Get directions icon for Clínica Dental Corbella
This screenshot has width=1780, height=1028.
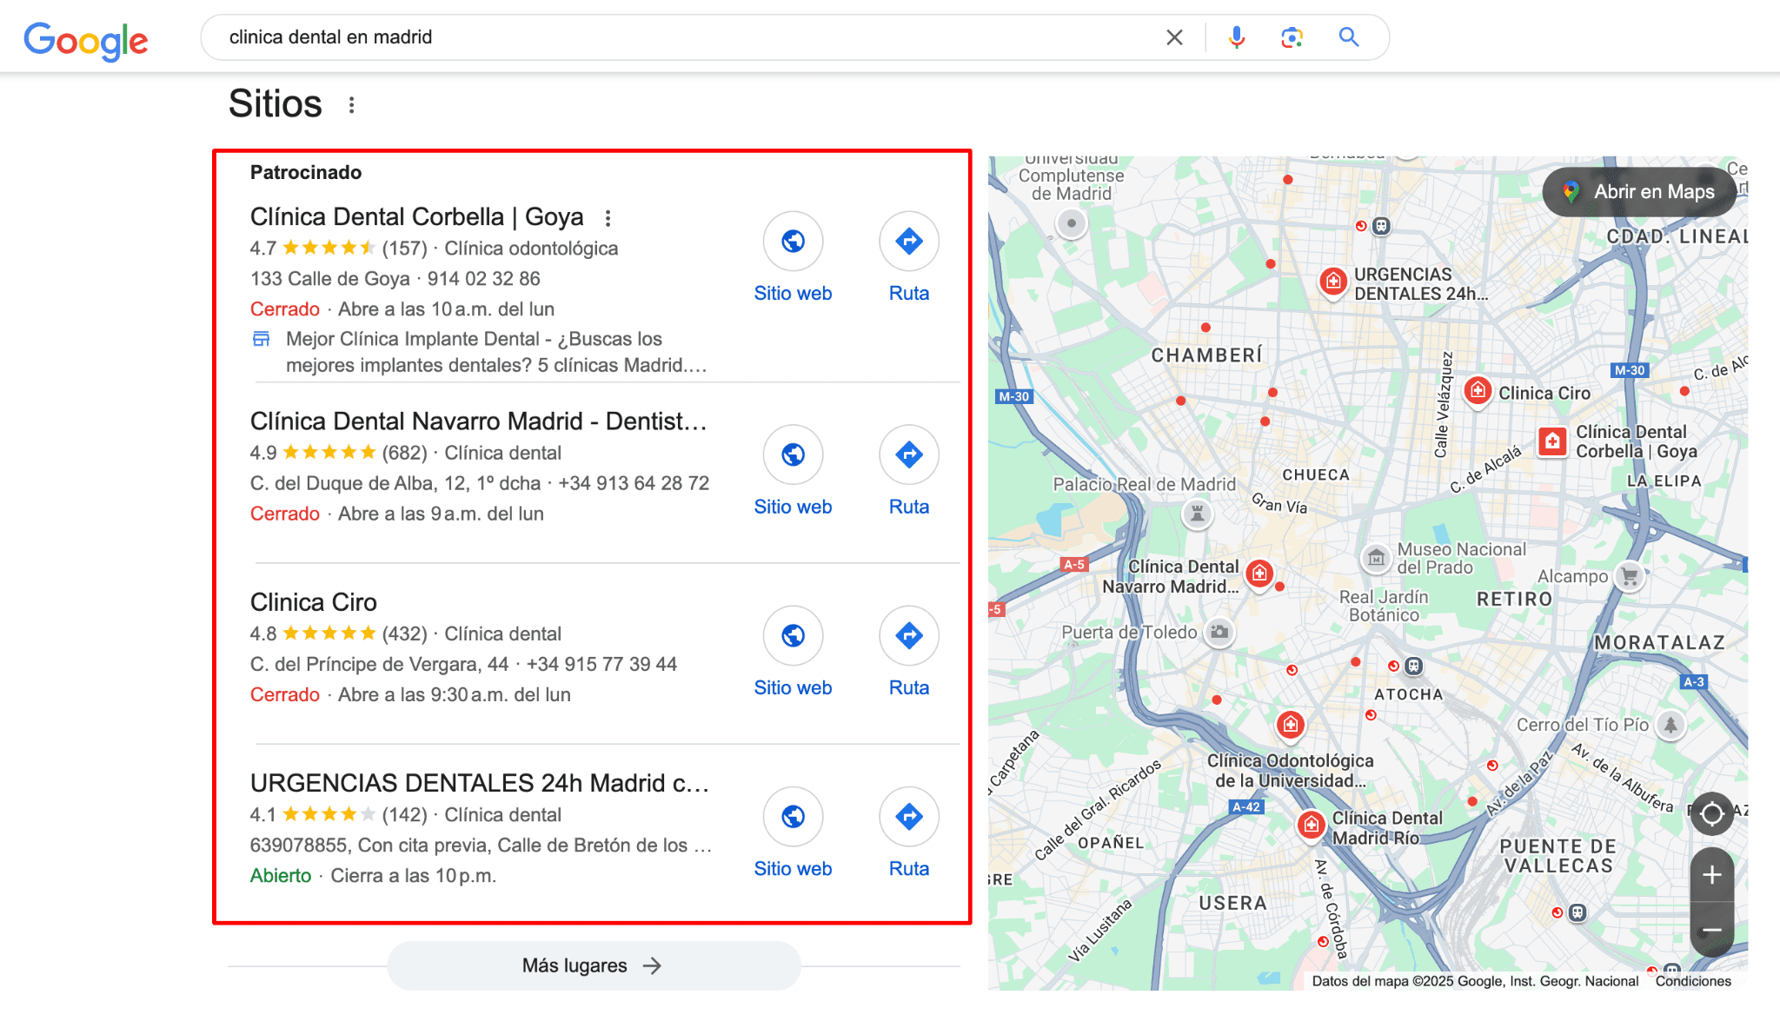coord(909,241)
